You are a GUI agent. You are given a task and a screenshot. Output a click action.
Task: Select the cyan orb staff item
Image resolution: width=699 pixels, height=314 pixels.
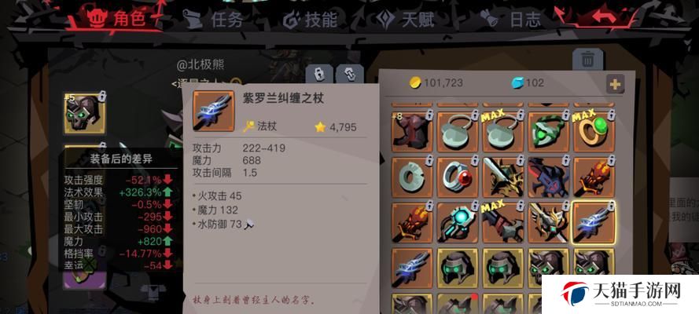pos(458,222)
